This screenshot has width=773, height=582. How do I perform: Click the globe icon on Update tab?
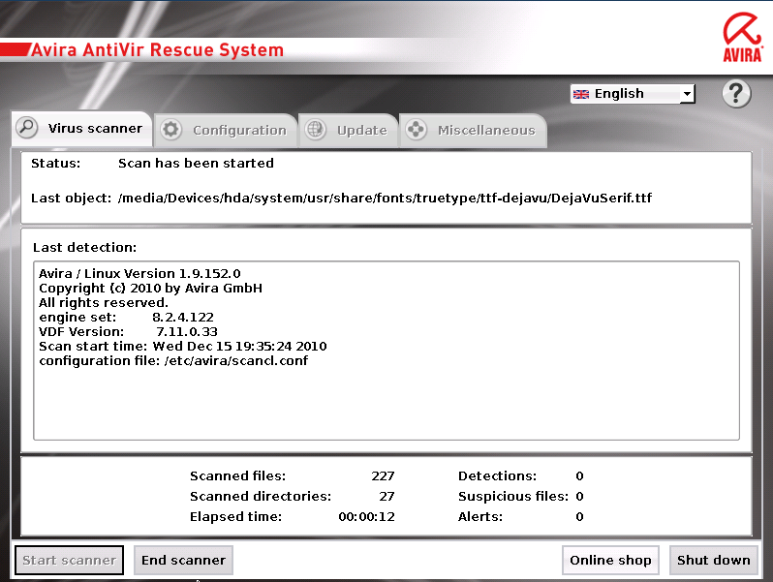[315, 130]
